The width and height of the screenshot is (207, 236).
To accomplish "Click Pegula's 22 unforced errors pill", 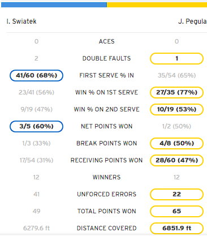I will pos(176,194).
